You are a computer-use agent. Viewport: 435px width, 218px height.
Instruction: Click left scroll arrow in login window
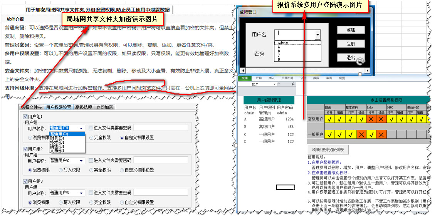pyautogui.click(x=243, y=70)
